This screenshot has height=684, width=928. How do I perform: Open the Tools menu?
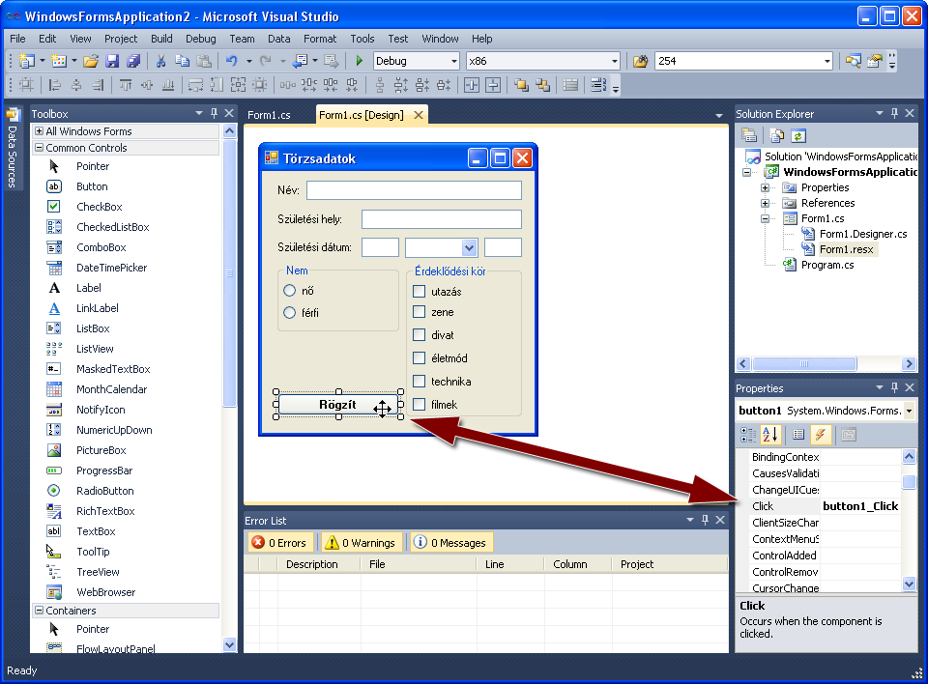362,39
